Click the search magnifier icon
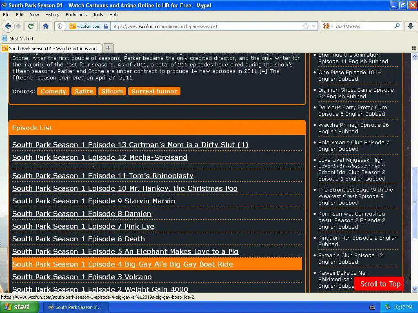The image size is (418, 313). [x=397, y=26]
